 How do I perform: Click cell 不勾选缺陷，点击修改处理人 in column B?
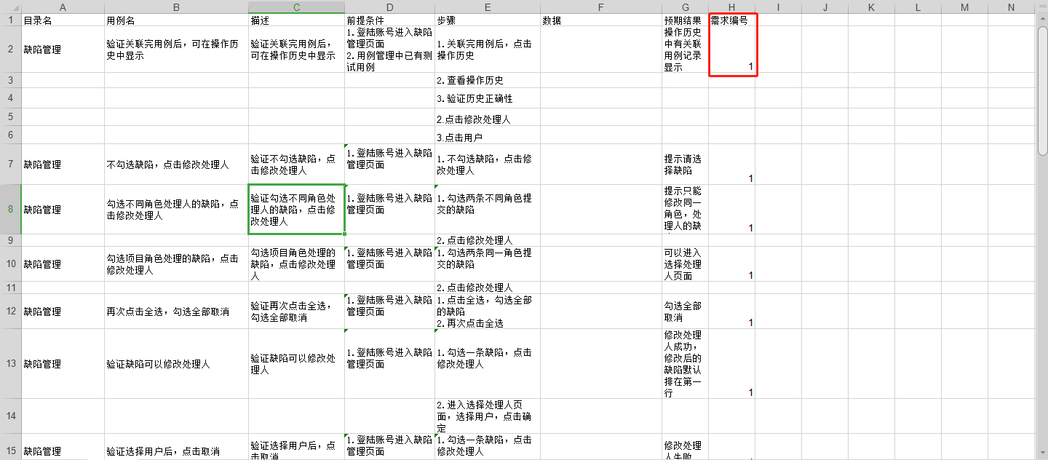(x=176, y=164)
